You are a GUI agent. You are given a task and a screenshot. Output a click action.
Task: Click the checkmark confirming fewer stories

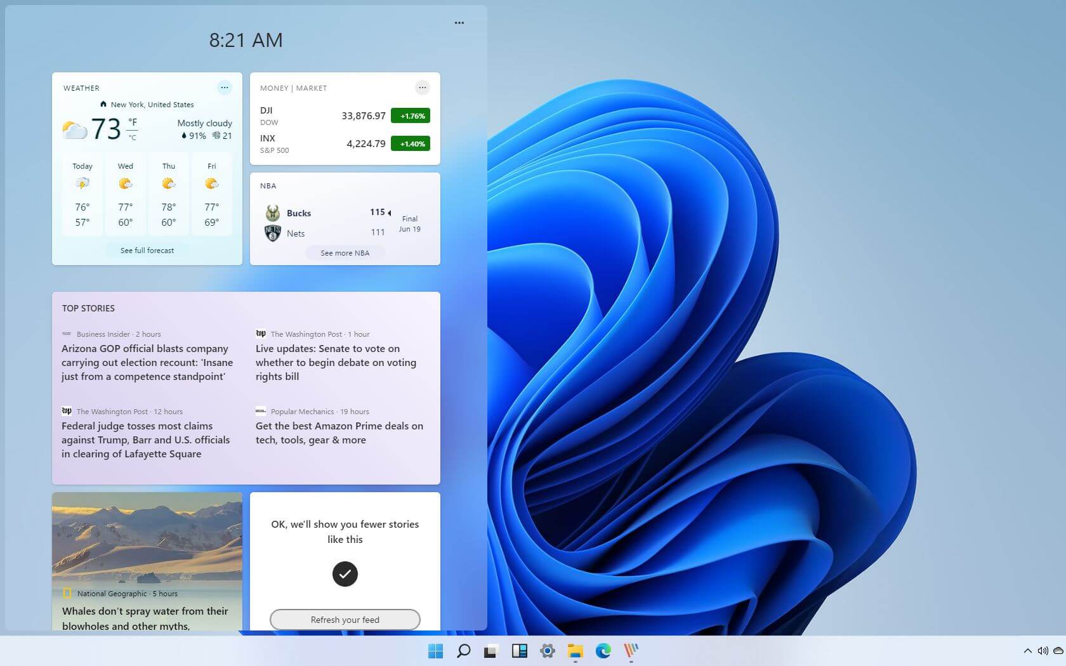pyautogui.click(x=345, y=574)
